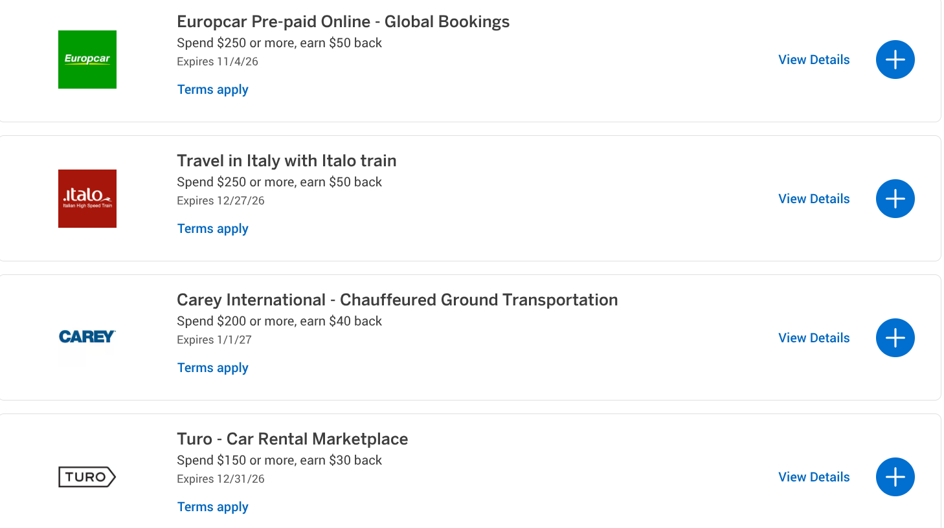Screen dimensions: 944x528
Task: Open View Details for Europcar offer
Action: tap(814, 60)
